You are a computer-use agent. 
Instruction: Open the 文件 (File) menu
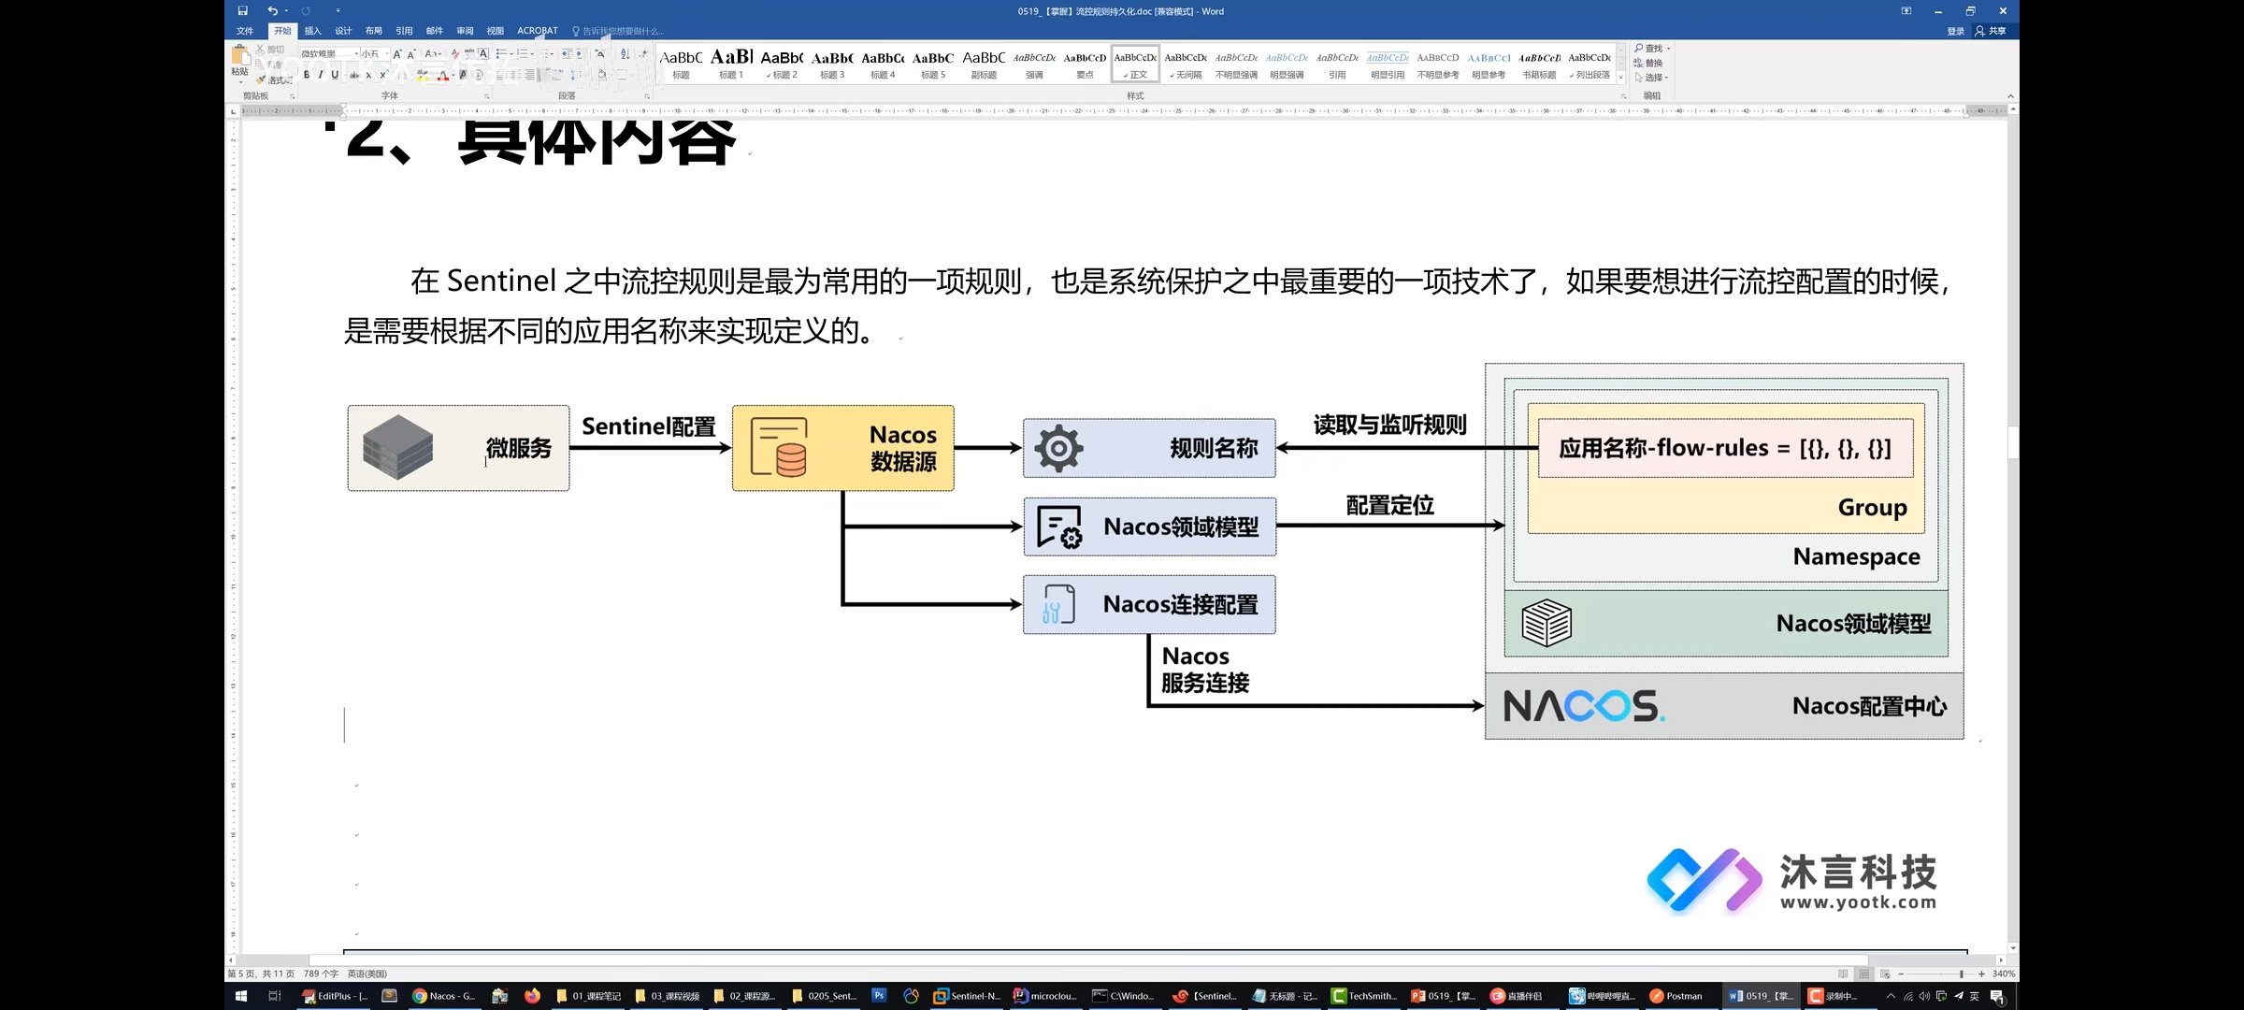(x=245, y=31)
